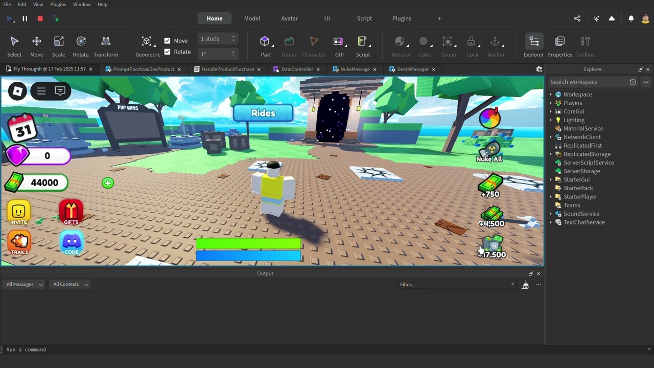Click the blue stamina bar
Screen dimensions: 654x368
248,256
